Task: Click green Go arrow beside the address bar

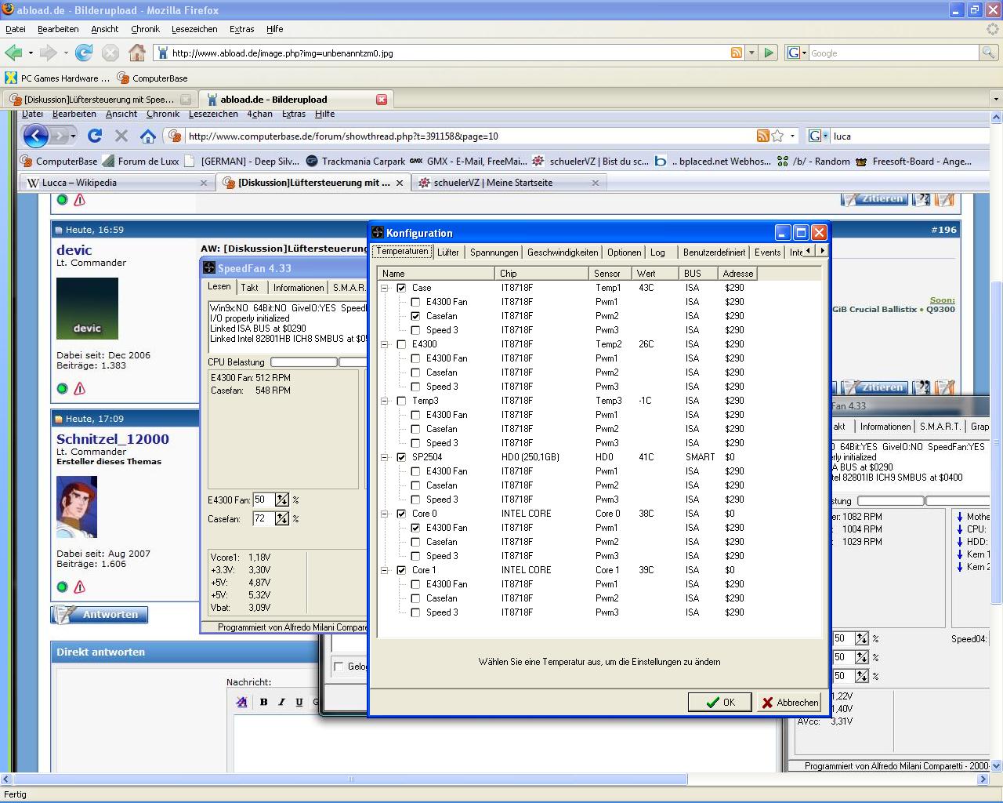Action: (769, 53)
